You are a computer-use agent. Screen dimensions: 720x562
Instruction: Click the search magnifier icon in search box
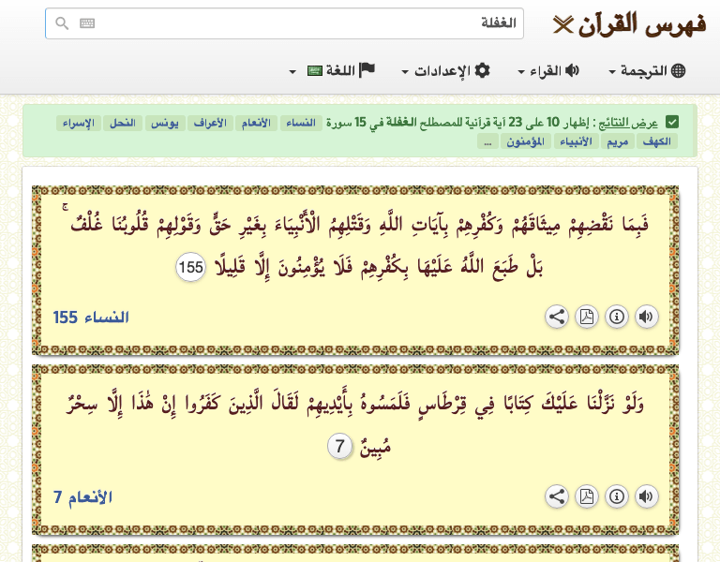click(62, 23)
